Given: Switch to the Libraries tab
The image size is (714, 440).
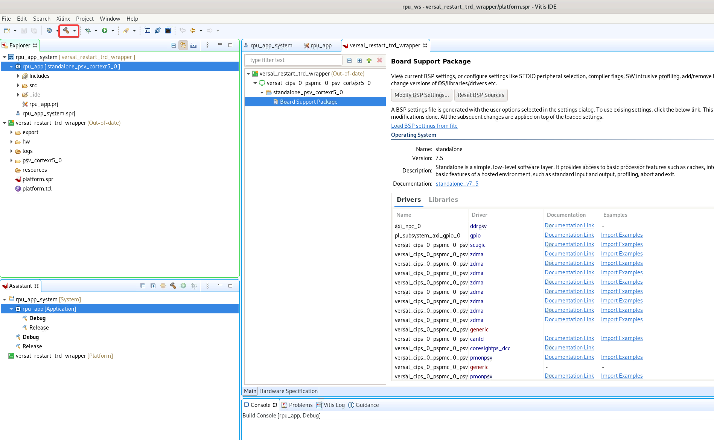Looking at the screenshot, I should [x=443, y=200].
